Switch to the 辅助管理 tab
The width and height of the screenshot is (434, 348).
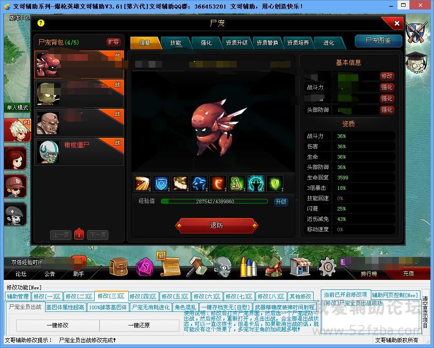(x=18, y=297)
